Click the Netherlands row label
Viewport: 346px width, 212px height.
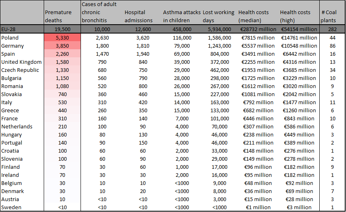click(17, 126)
